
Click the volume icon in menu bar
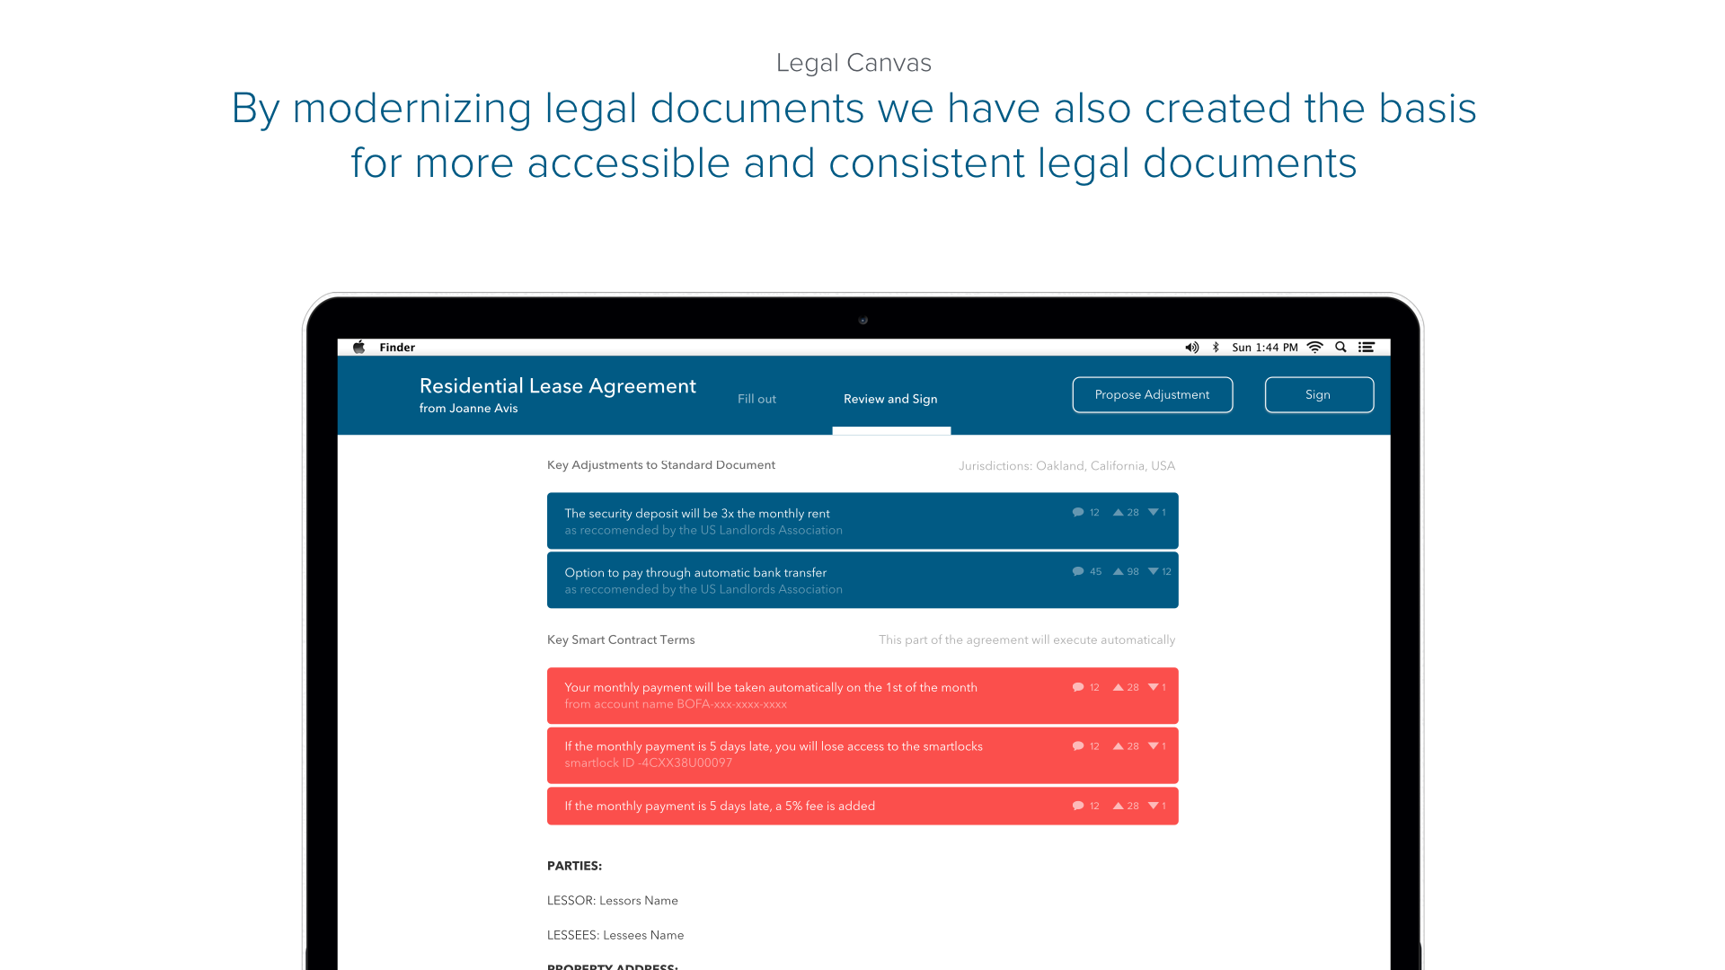click(1192, 348)
